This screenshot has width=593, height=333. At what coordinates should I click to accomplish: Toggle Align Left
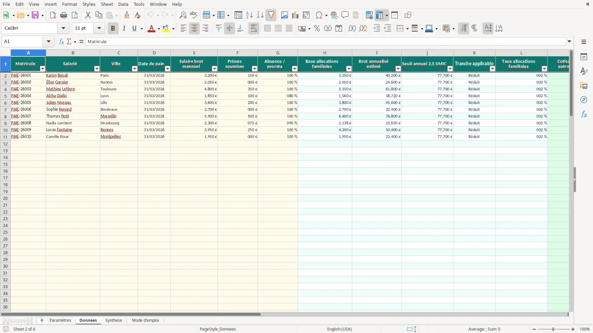pos(183,29)
